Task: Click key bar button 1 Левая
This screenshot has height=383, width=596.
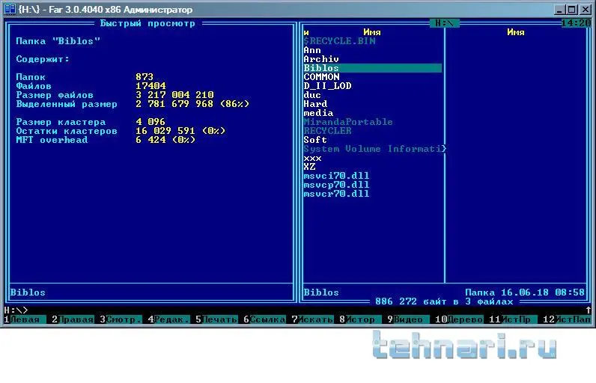Action: coord(25,319)
